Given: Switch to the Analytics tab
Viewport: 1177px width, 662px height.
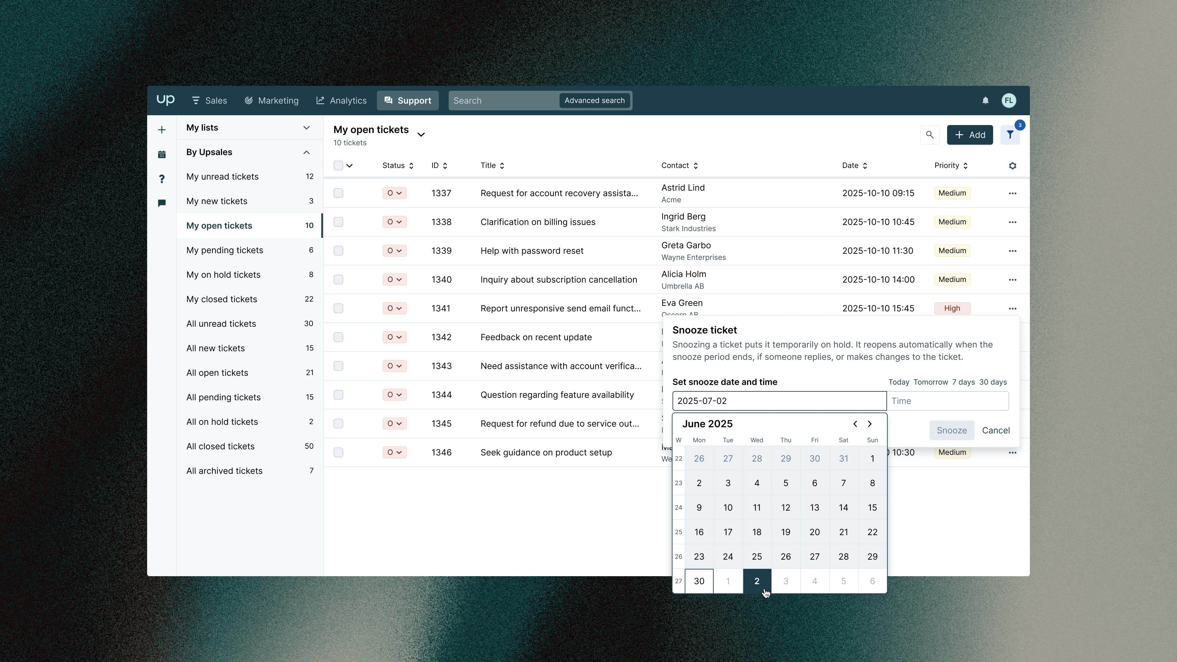Looking at the screenshot, I should point(341,101).
